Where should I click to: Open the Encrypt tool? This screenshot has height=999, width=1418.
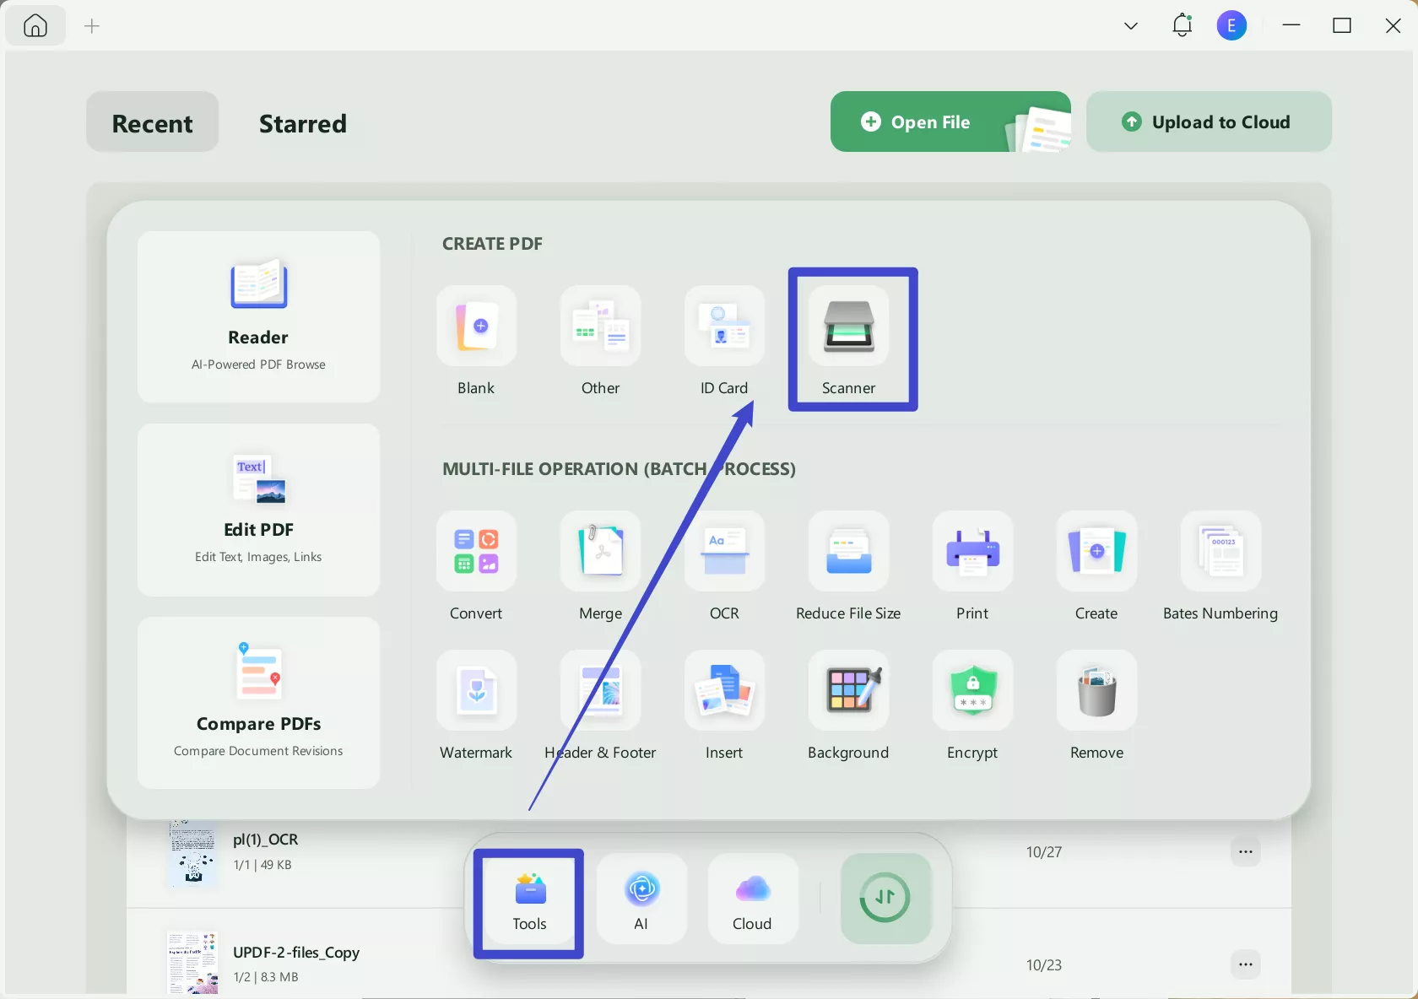[x=971, y=705]
